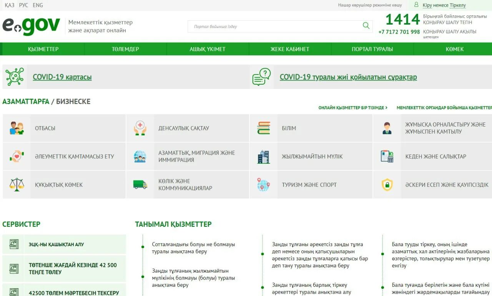Screen dimensions: 492x296
Task: Click the employment person icon
Action: coord(387,128)
